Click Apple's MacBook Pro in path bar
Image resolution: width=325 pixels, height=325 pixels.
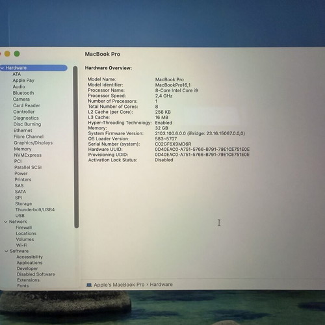119,285
